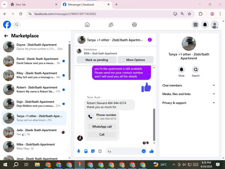Open Deja's 2bds1bath Apartment chat
Viewport: 225px width, 169px height.
tap(34, 104)
